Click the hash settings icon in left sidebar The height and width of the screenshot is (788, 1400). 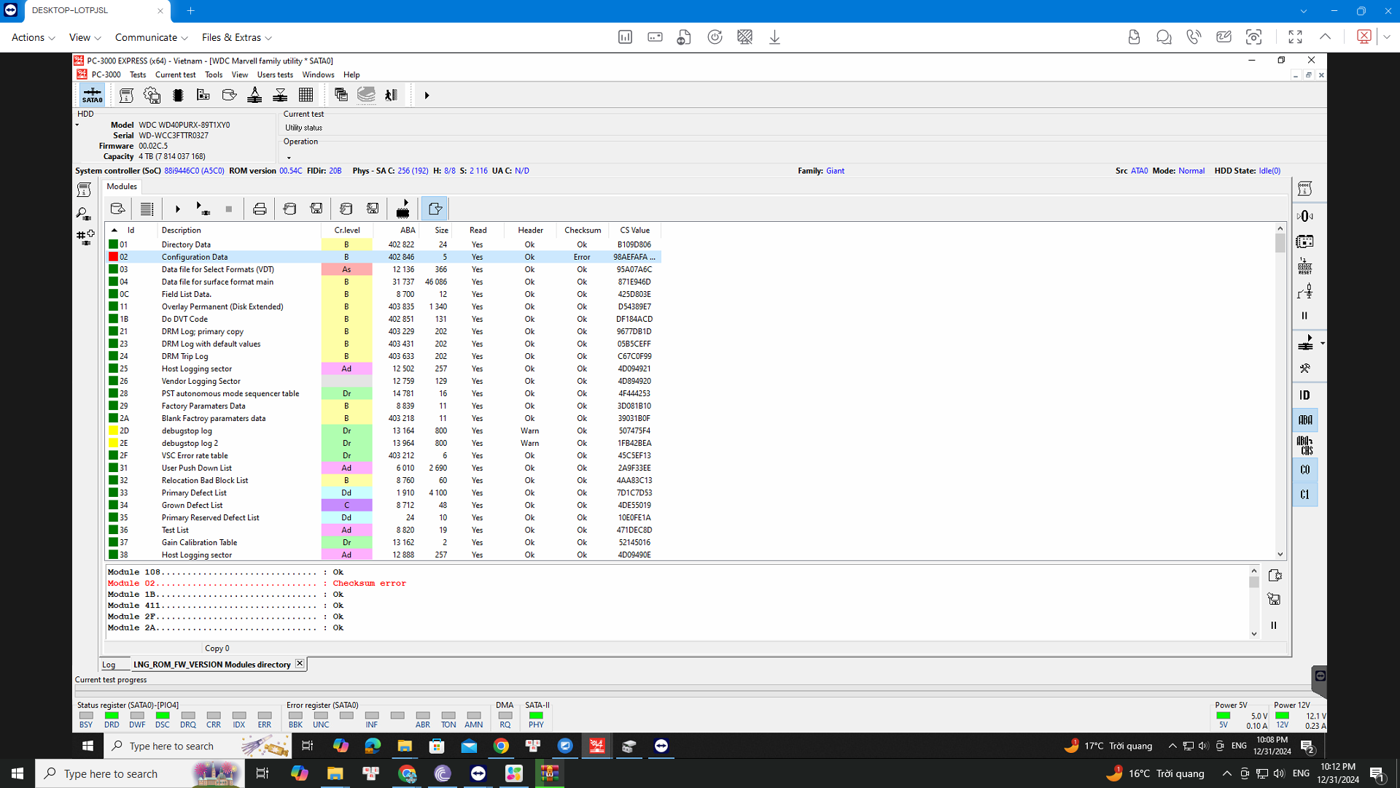pyautogui.click(x=85, y=236)
